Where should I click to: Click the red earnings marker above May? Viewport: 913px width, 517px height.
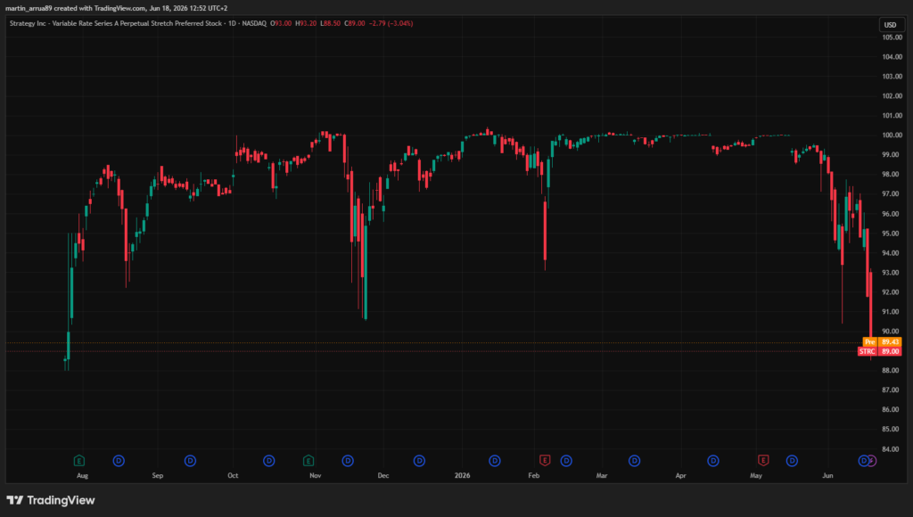[763, 460]
